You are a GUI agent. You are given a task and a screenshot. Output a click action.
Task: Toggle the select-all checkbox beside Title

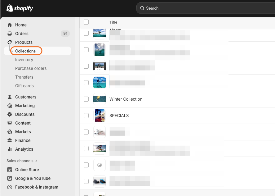[86, 22]
